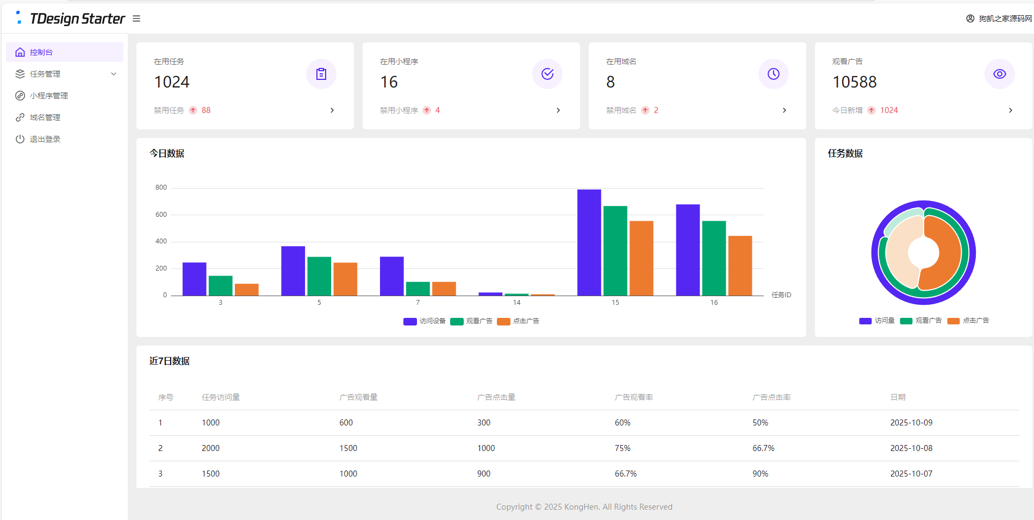Open the 小程序管理 menu item
Viewport: 1034px width, 520px height.
[49, 96]
